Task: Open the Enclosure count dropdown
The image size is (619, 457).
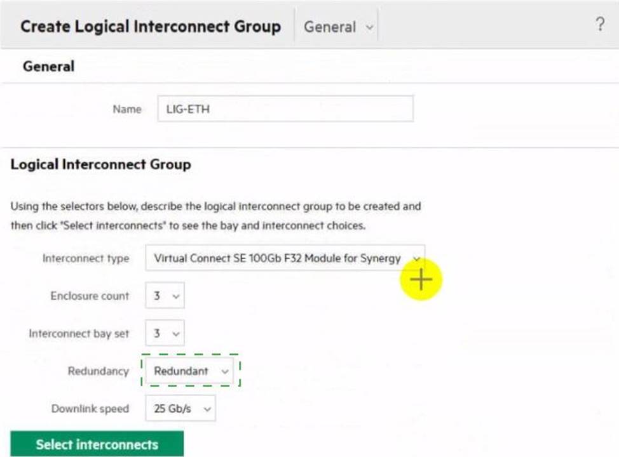Action: (165, 296)
